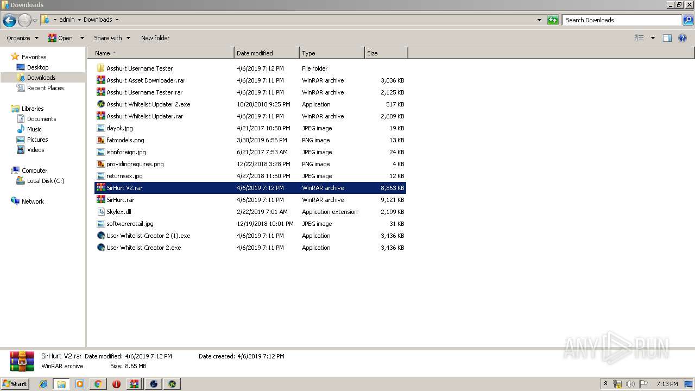Image resolution: width=695 pixels, height=391 pixels.
Task: Select Desktop in navigation pane
Action: coord(37,67)
